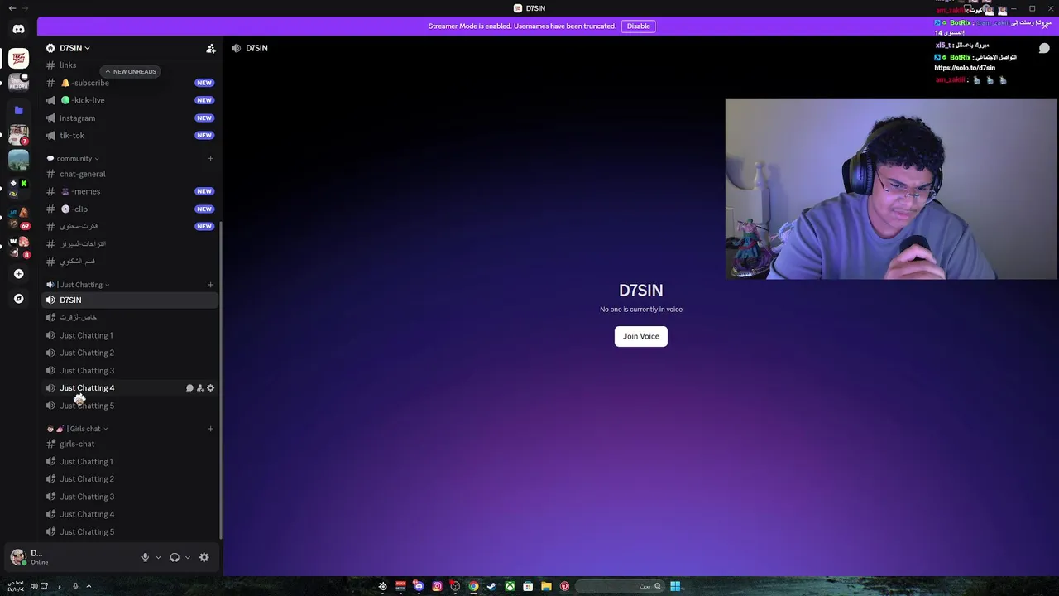Create channel in community category
Viewport: 1059px width, 596px height.
coord(210,158)
